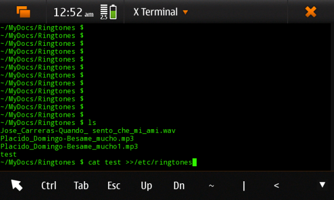Open the 12:52 am clock status area
The width and height of the screenshot is (334, 200).
pyautogui.click(x=73, y=12)
